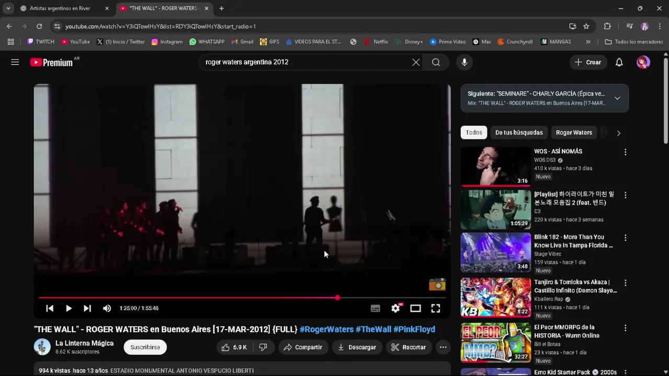Open the Blink 182 Tampa thumbnail
Screen dimensions: 669x376
pyautogui.click(x=495, y=253)
